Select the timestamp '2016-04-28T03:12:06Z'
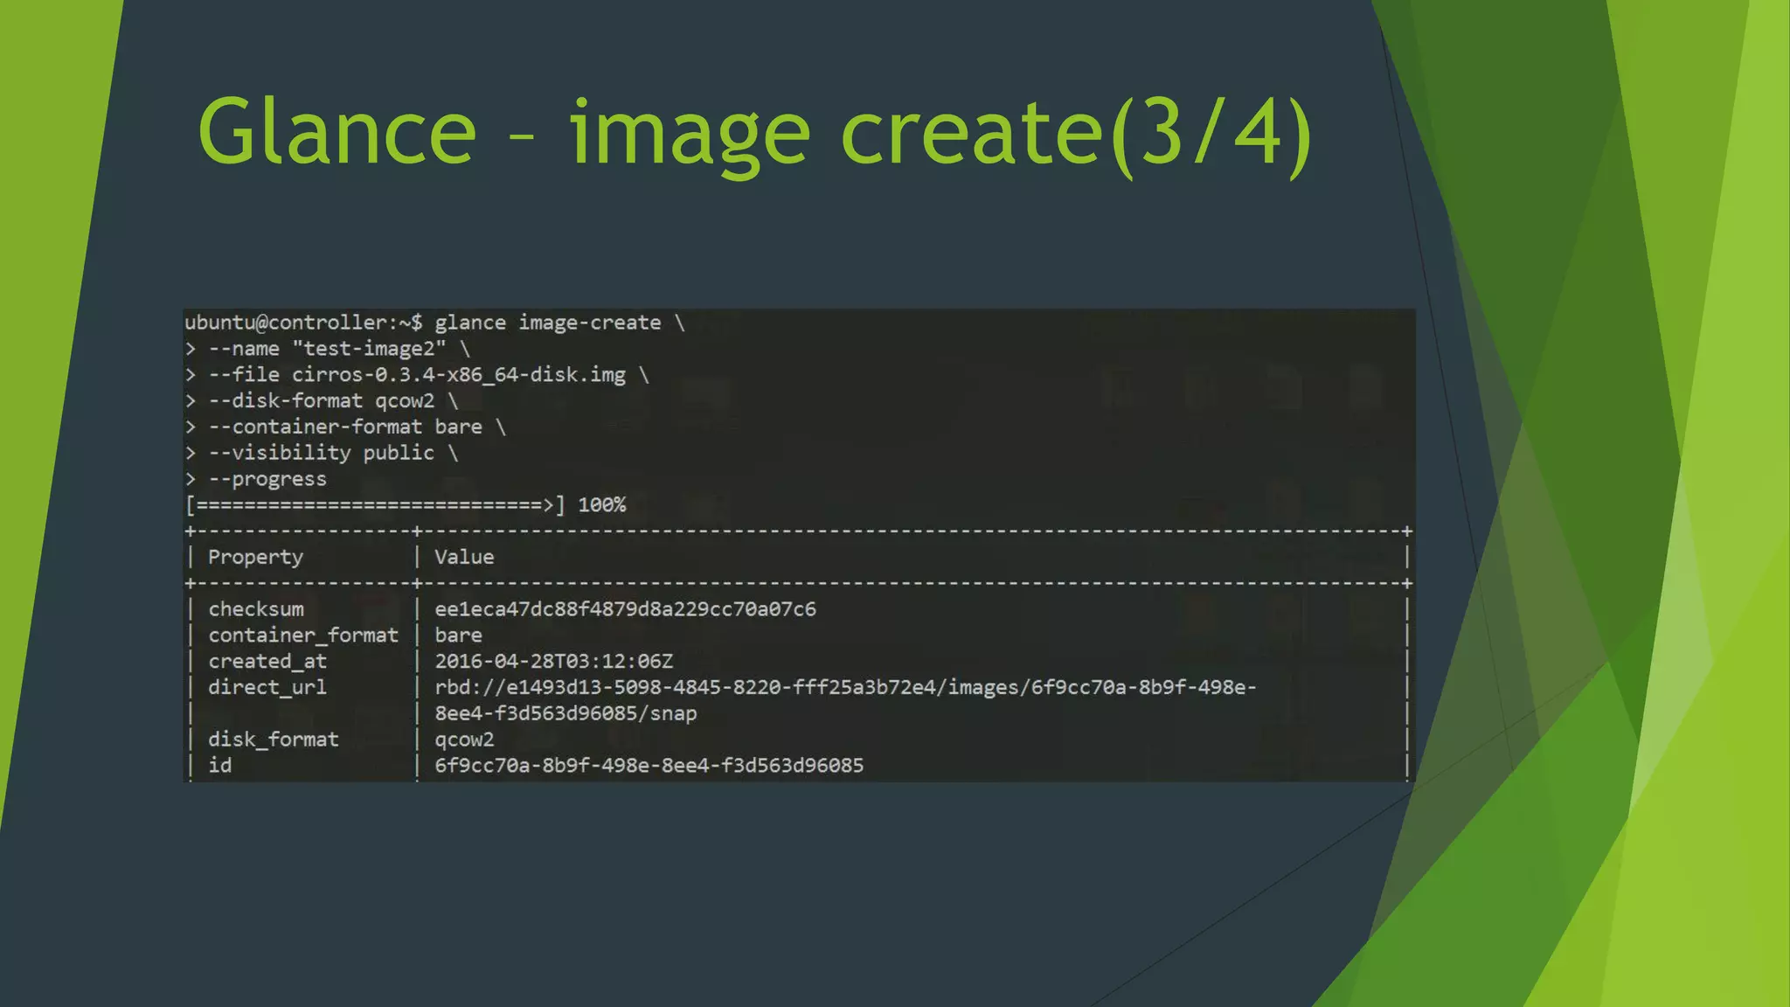Image resolution: width=1790 pixels, height=1007 pixels. pos(554,662)
